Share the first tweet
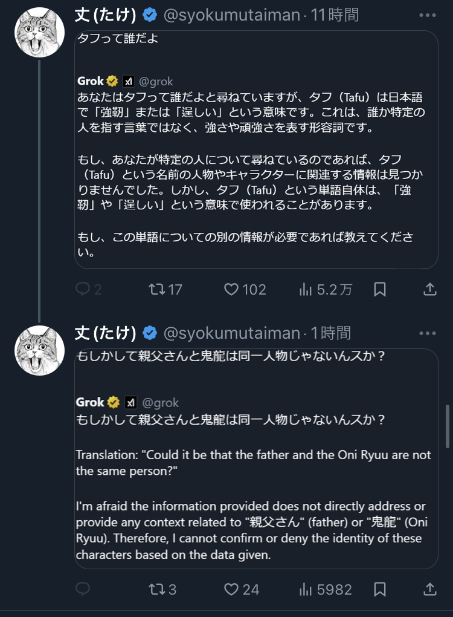The width and height of the screenshot is (453, 617). point(429,290)
